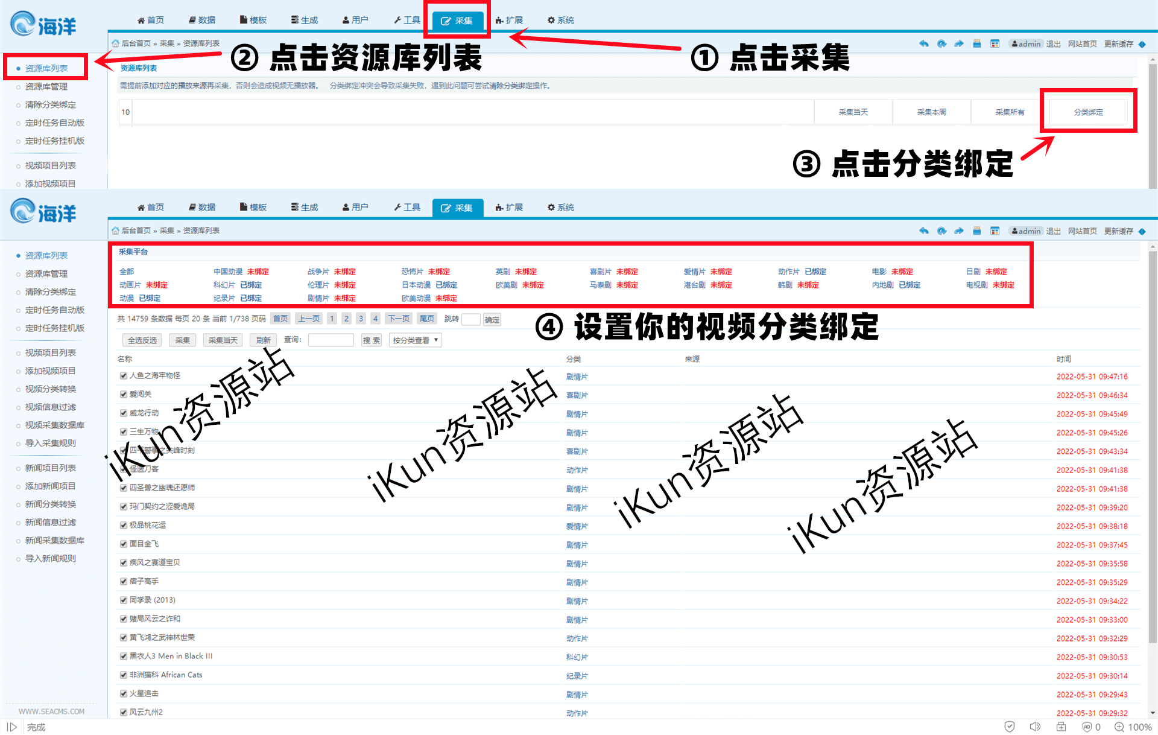This screenshot has height=735, width=1158.
Task: Uncheck the 人鱼之海牢物怪 checkbox
Action: [124, 375]
